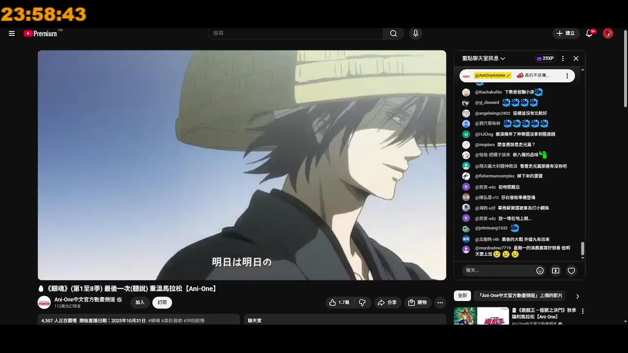The height and width of the screenshot is (353, 628).
Task: Click @海豹-u3f username in chat
Action: point(485,208)
